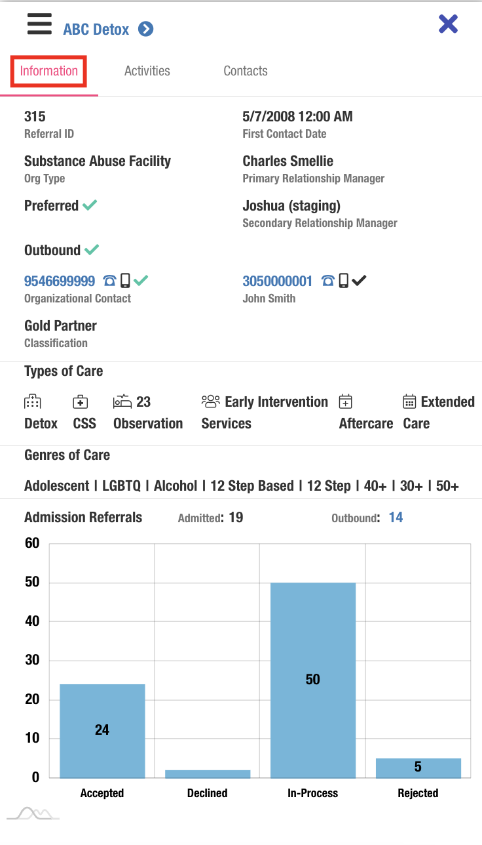Click the Aftercare calendar icon
Screen dimensions: 482x845
pos(346,402)
